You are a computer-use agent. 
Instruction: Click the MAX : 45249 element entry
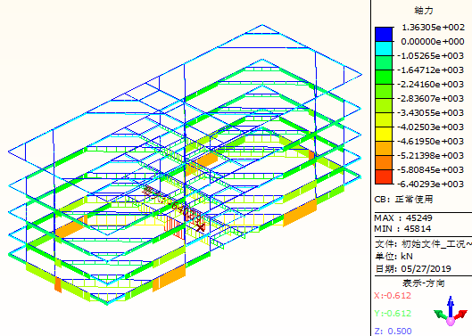pyautogui.click(x=403, y=217)
